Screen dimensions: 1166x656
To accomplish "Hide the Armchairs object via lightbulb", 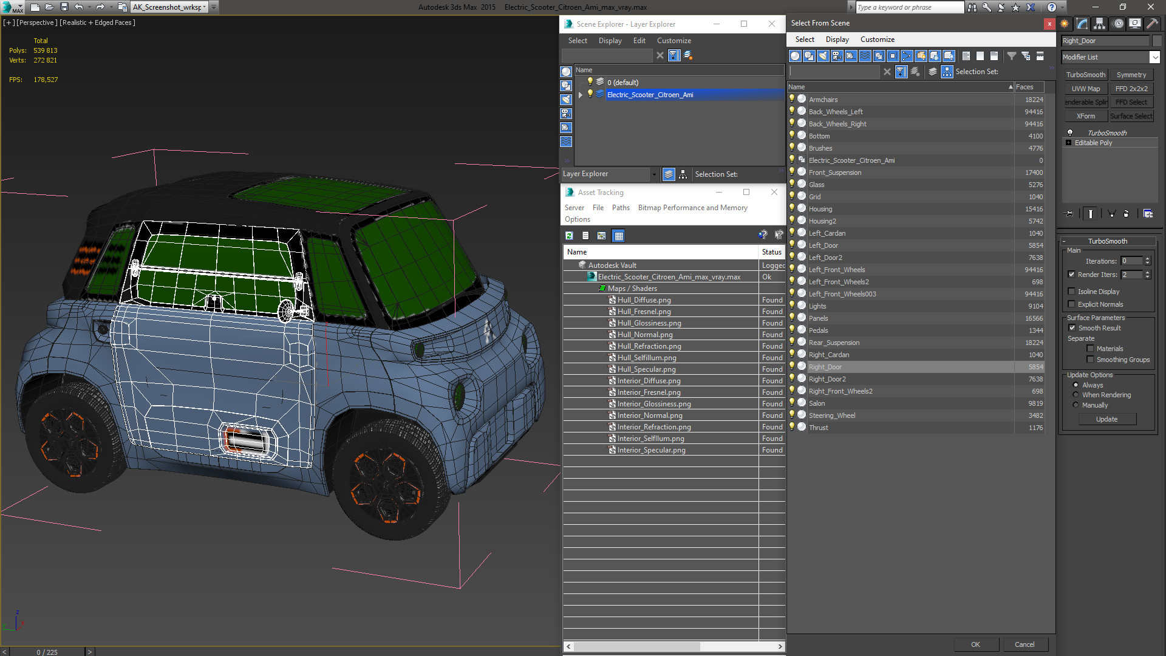I will pos(792,99).
